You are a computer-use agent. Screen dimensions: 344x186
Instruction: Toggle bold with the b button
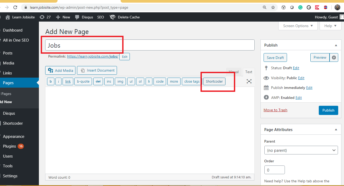(x=51, y=82)
